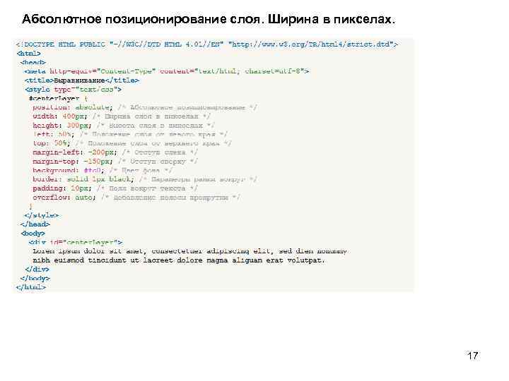This screenshot has height=381, width=509.
Task: Click the meta http-equiv Content-Type line
Action: click(x=167, y=71)
